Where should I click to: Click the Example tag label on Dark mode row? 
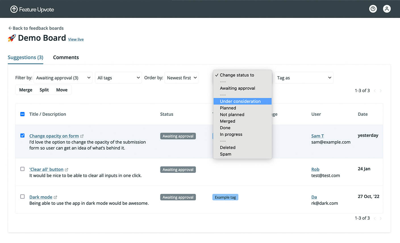(x=225, y=197)
